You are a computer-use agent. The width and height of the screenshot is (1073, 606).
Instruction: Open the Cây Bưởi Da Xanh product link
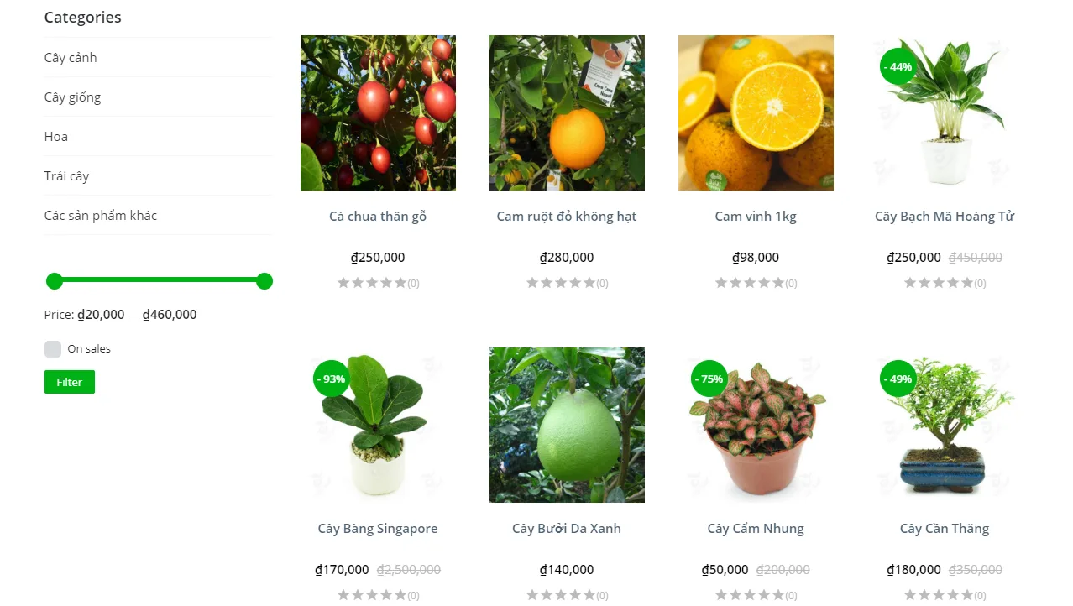[x=567, y=529]
